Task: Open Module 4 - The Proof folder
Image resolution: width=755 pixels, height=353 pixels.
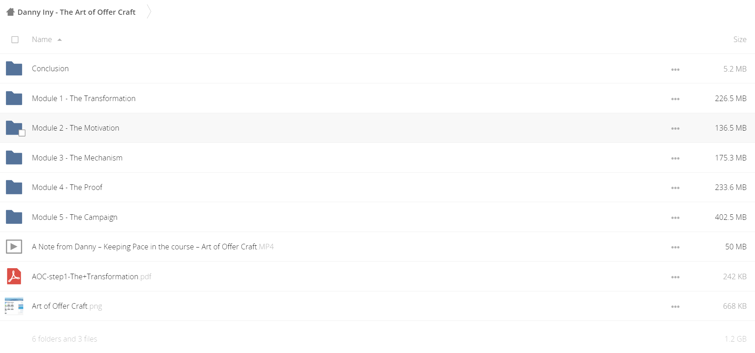Action: 67,187
